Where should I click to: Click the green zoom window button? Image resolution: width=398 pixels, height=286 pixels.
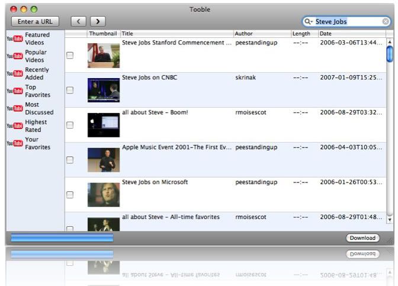34,9
